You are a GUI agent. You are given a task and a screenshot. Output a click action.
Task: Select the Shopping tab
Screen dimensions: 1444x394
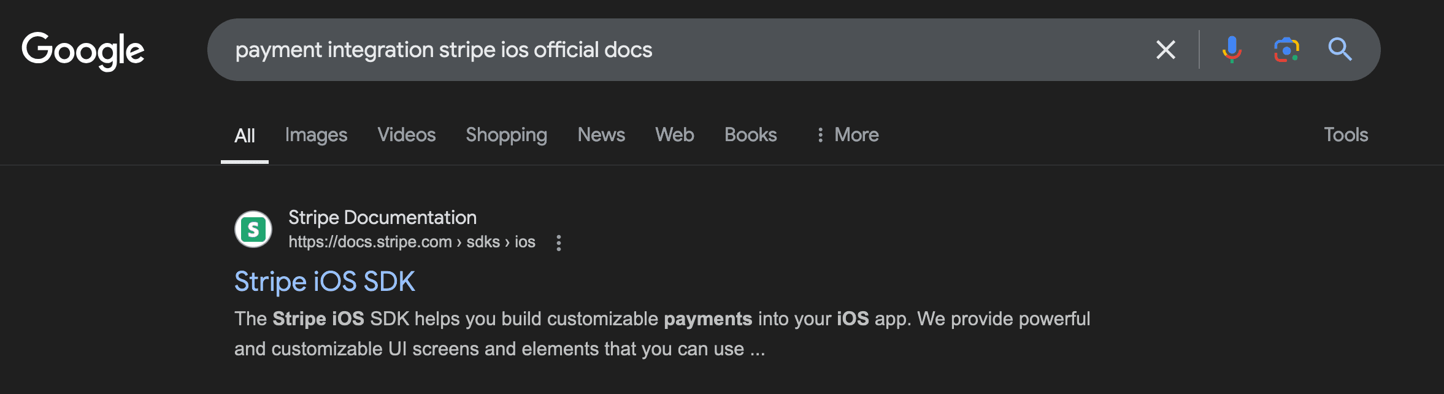(x=506, y=135)
